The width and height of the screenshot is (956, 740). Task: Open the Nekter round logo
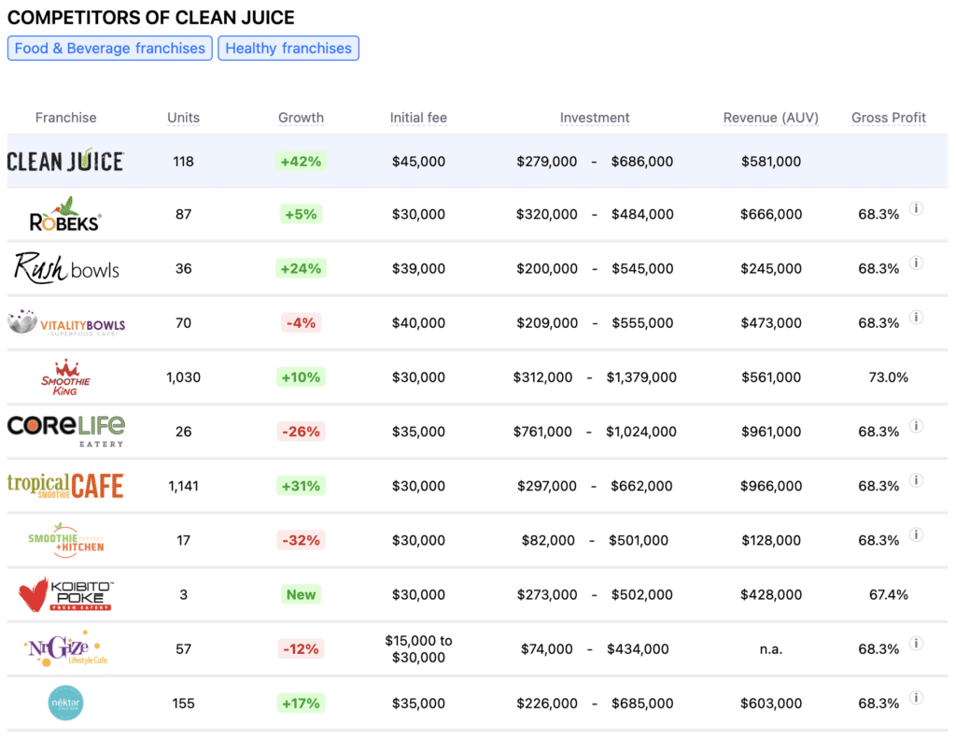click(x=65, y=703)
